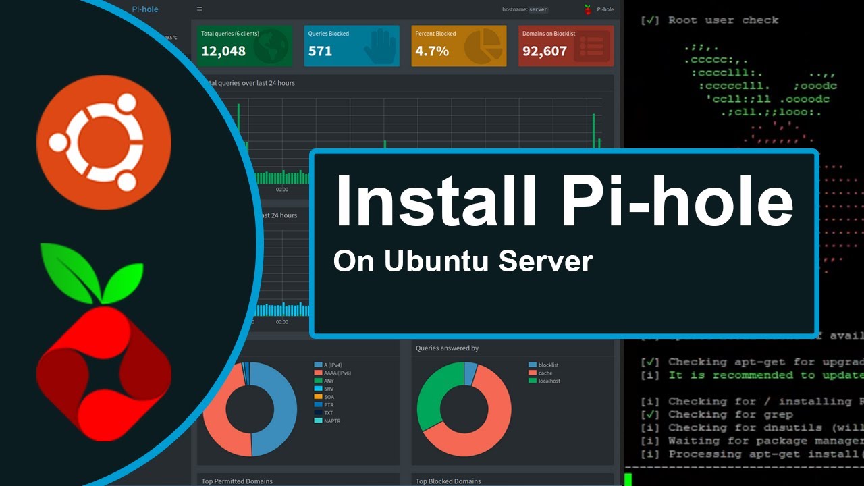This screenshot has width=864, height=486.
Task: Toggle the ANY legend entry
Action: click(325, 381)
